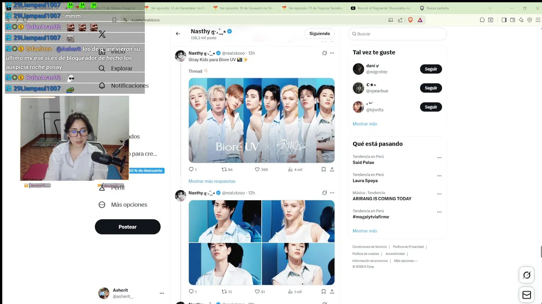Click the Buscar search field
This screenshot has height=304, width=542.
397,34
